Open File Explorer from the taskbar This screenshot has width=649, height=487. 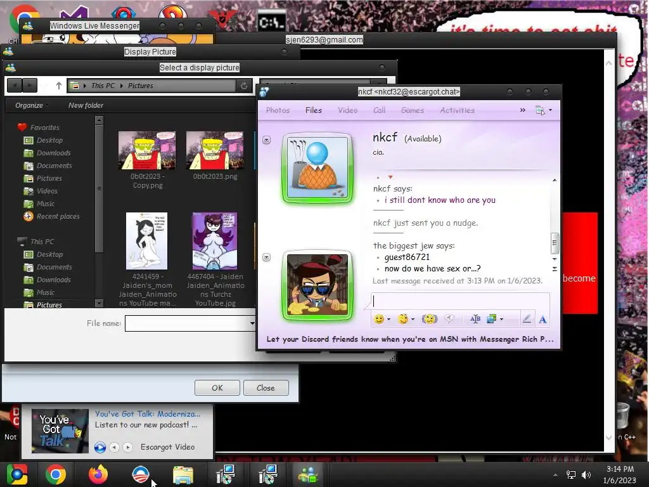tap(183, 474)
